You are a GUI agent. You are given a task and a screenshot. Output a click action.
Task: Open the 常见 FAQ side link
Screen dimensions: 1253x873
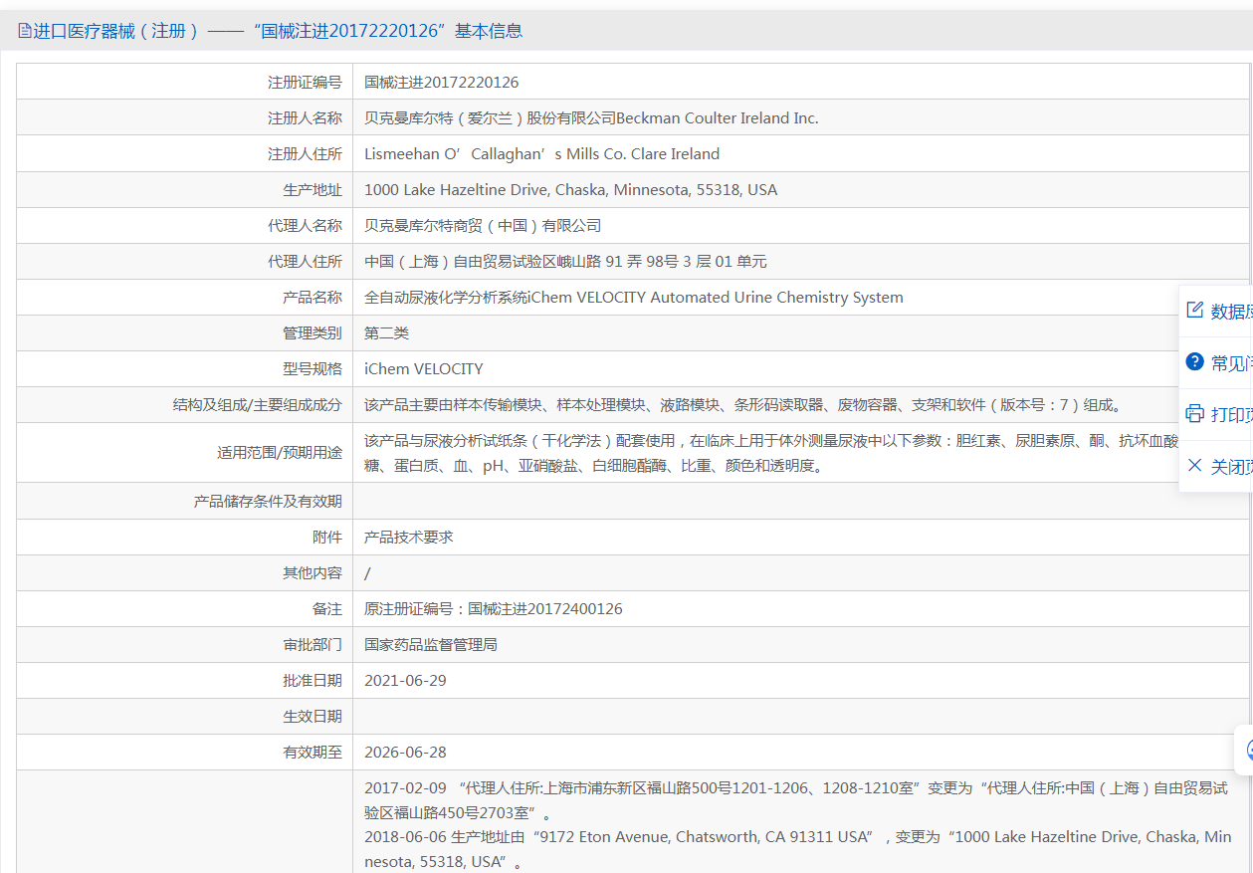1231,363
